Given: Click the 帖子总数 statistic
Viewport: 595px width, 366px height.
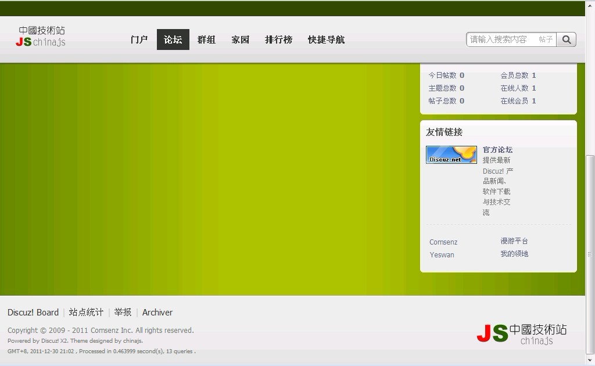Looking at the screenshot, I should (446, 101).
